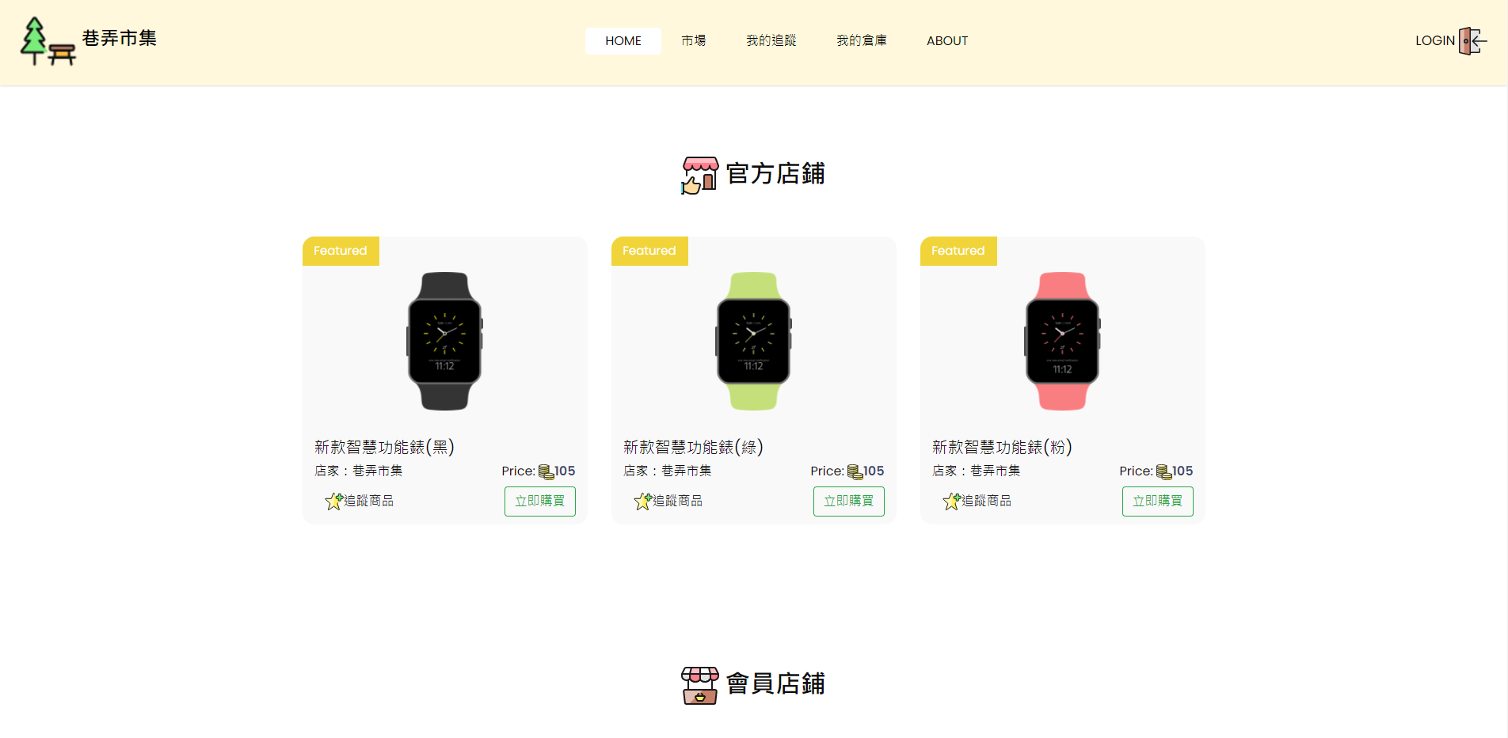Open 我的倉庫 navigation item
The image size is (1508, 738).
click(x=862, y=41)
